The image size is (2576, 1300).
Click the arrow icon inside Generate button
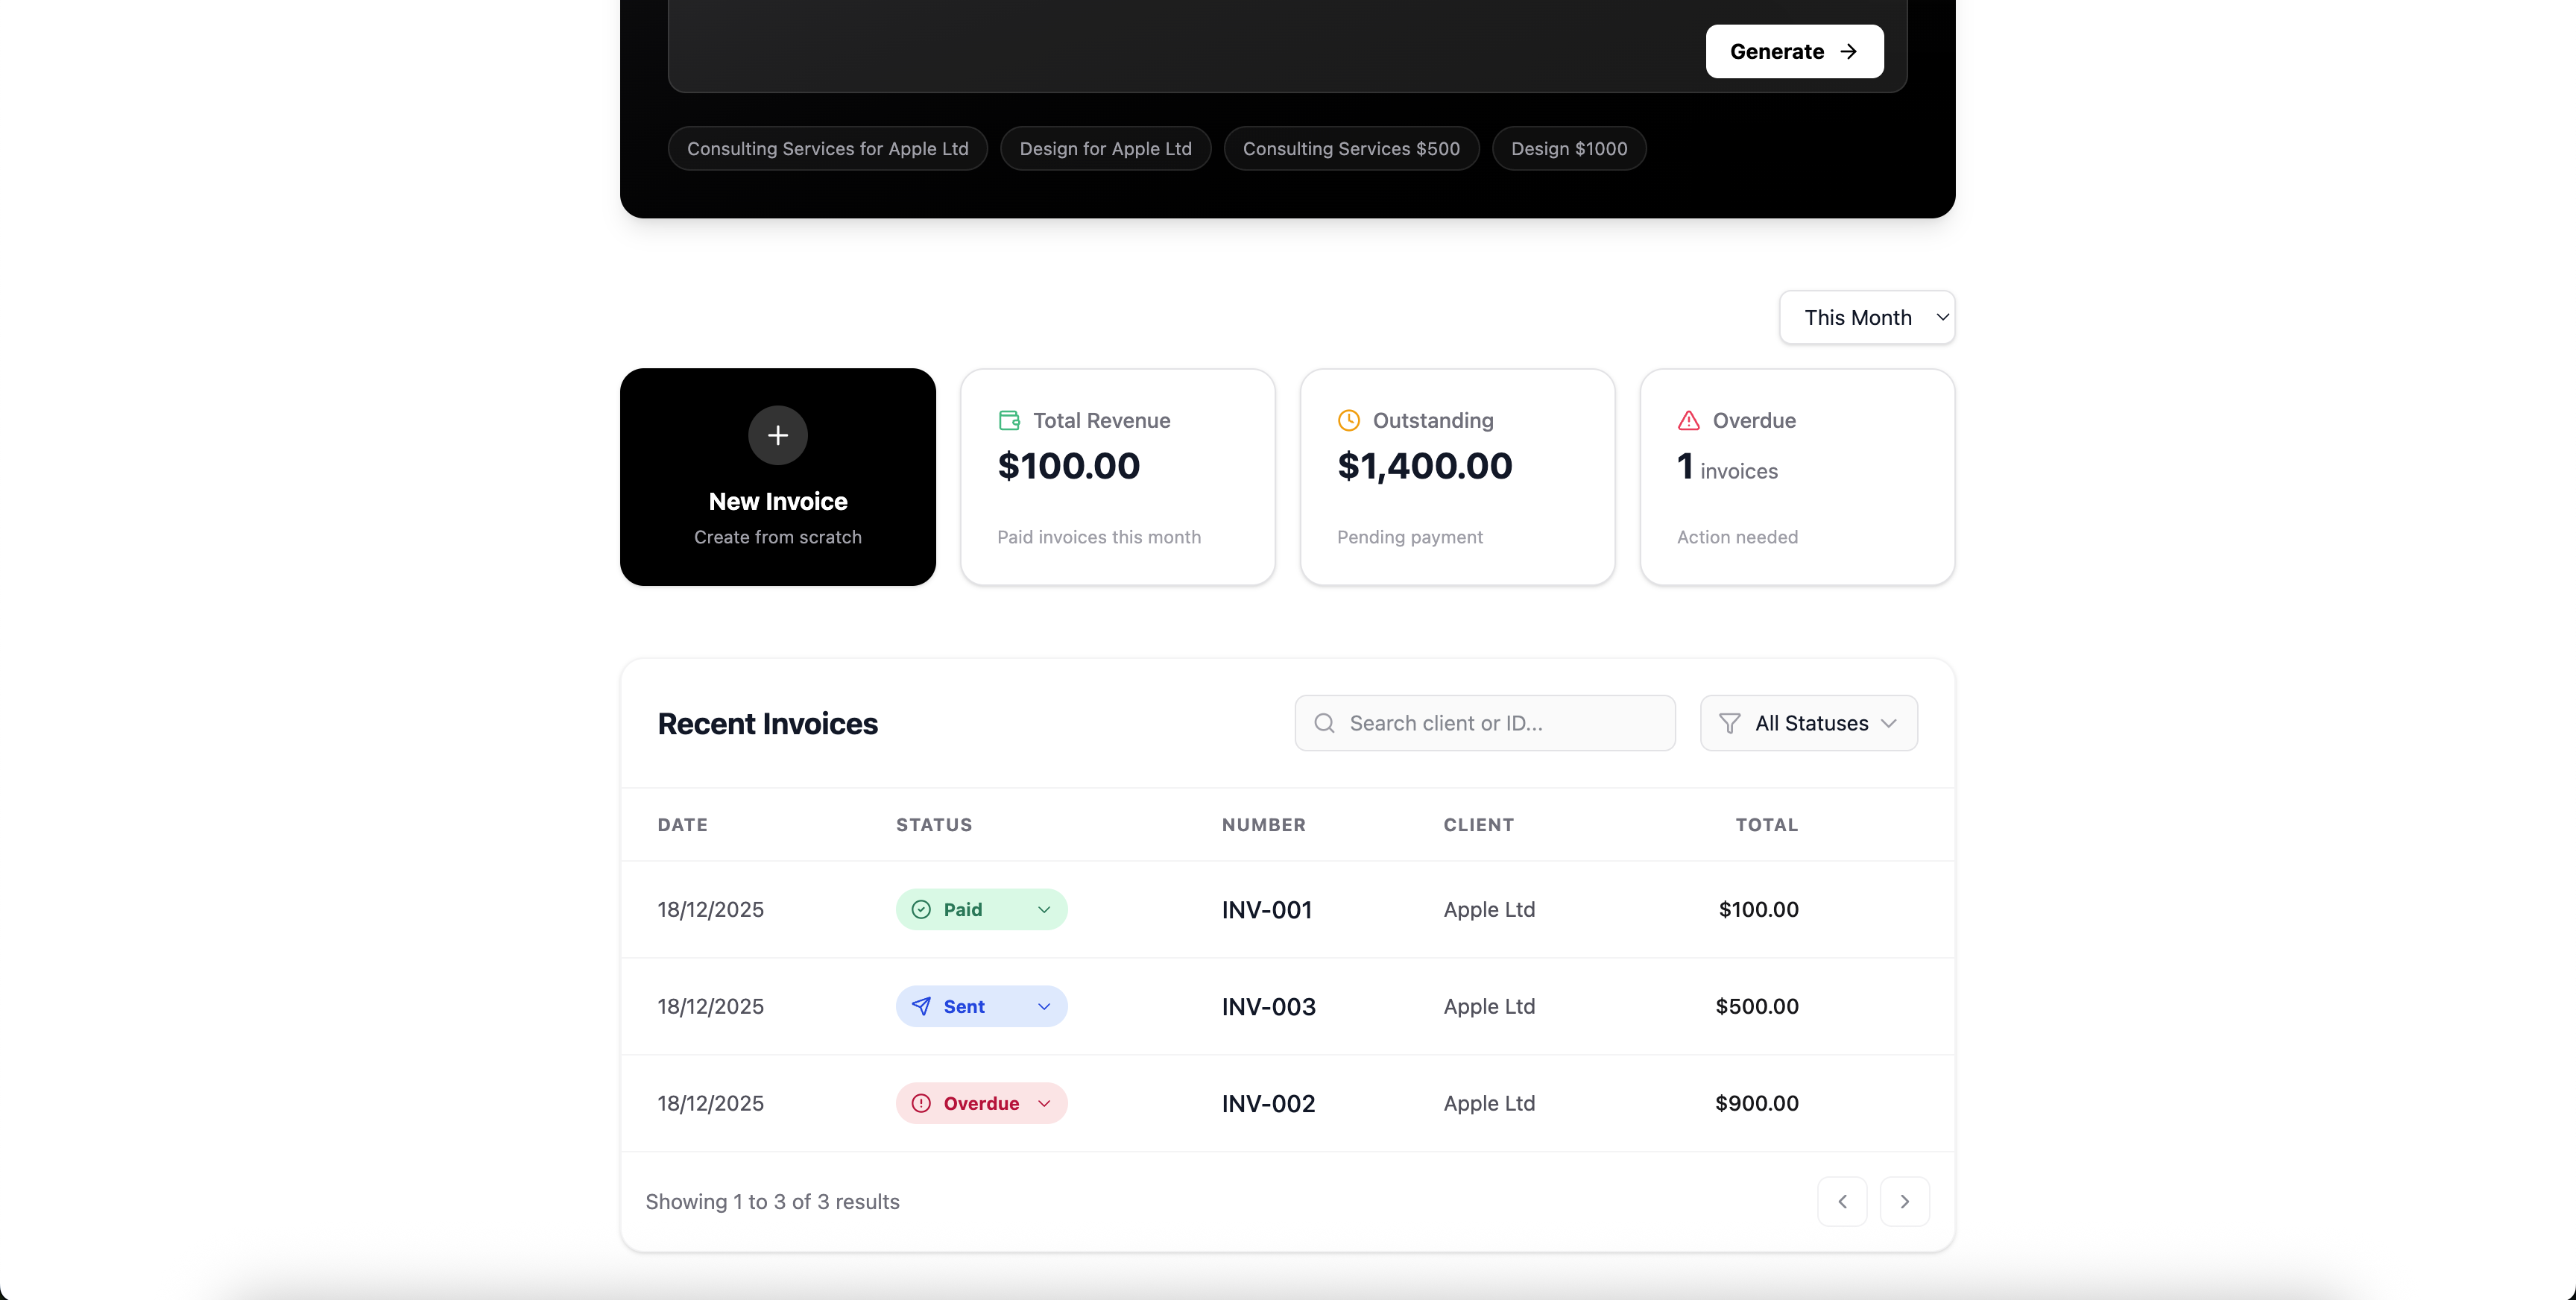[x=1848, y=51]
